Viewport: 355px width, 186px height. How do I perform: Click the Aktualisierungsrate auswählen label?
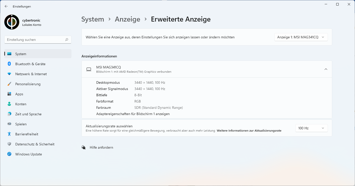109,126
